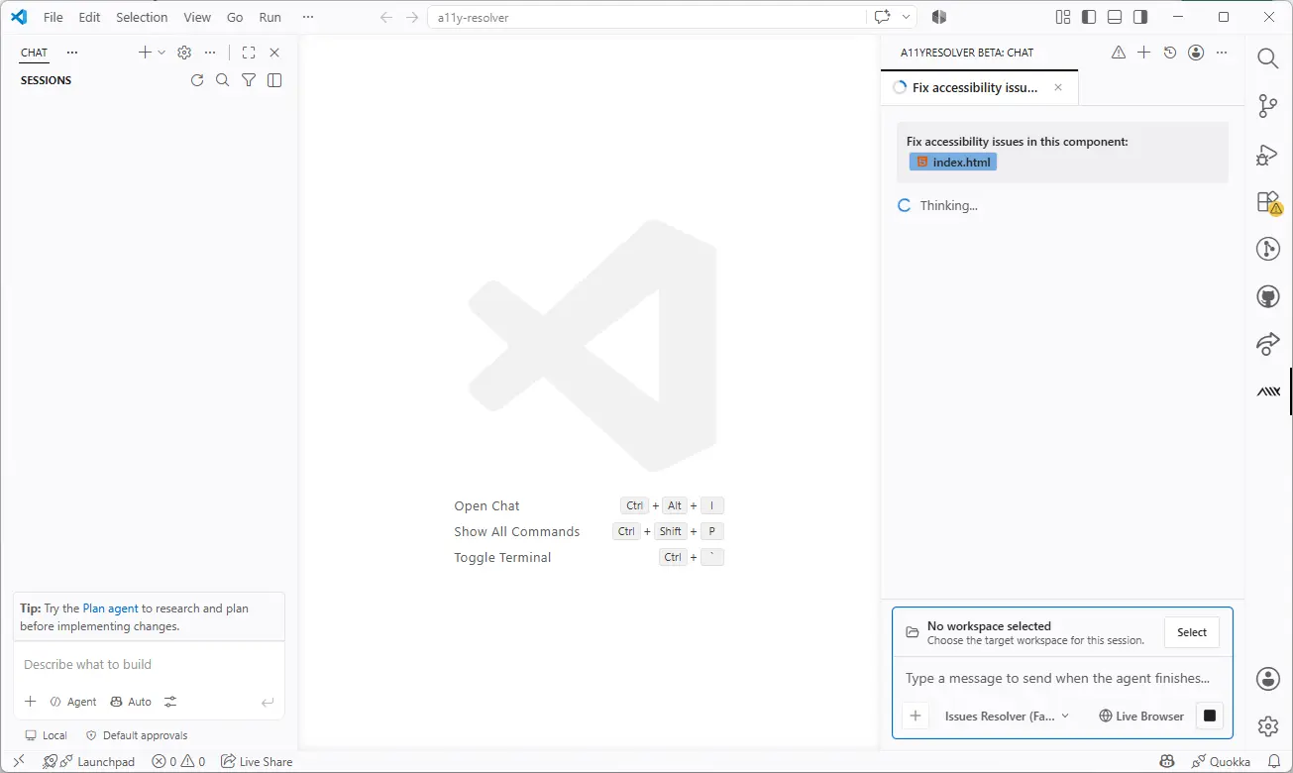This screenshot has height=773, width=1293.
Task: Toggle sessions side-by-side view icon
Action: pos(274,80)
